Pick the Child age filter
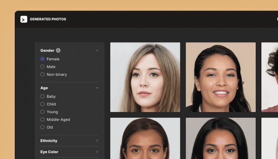 [x=43, y=104]
